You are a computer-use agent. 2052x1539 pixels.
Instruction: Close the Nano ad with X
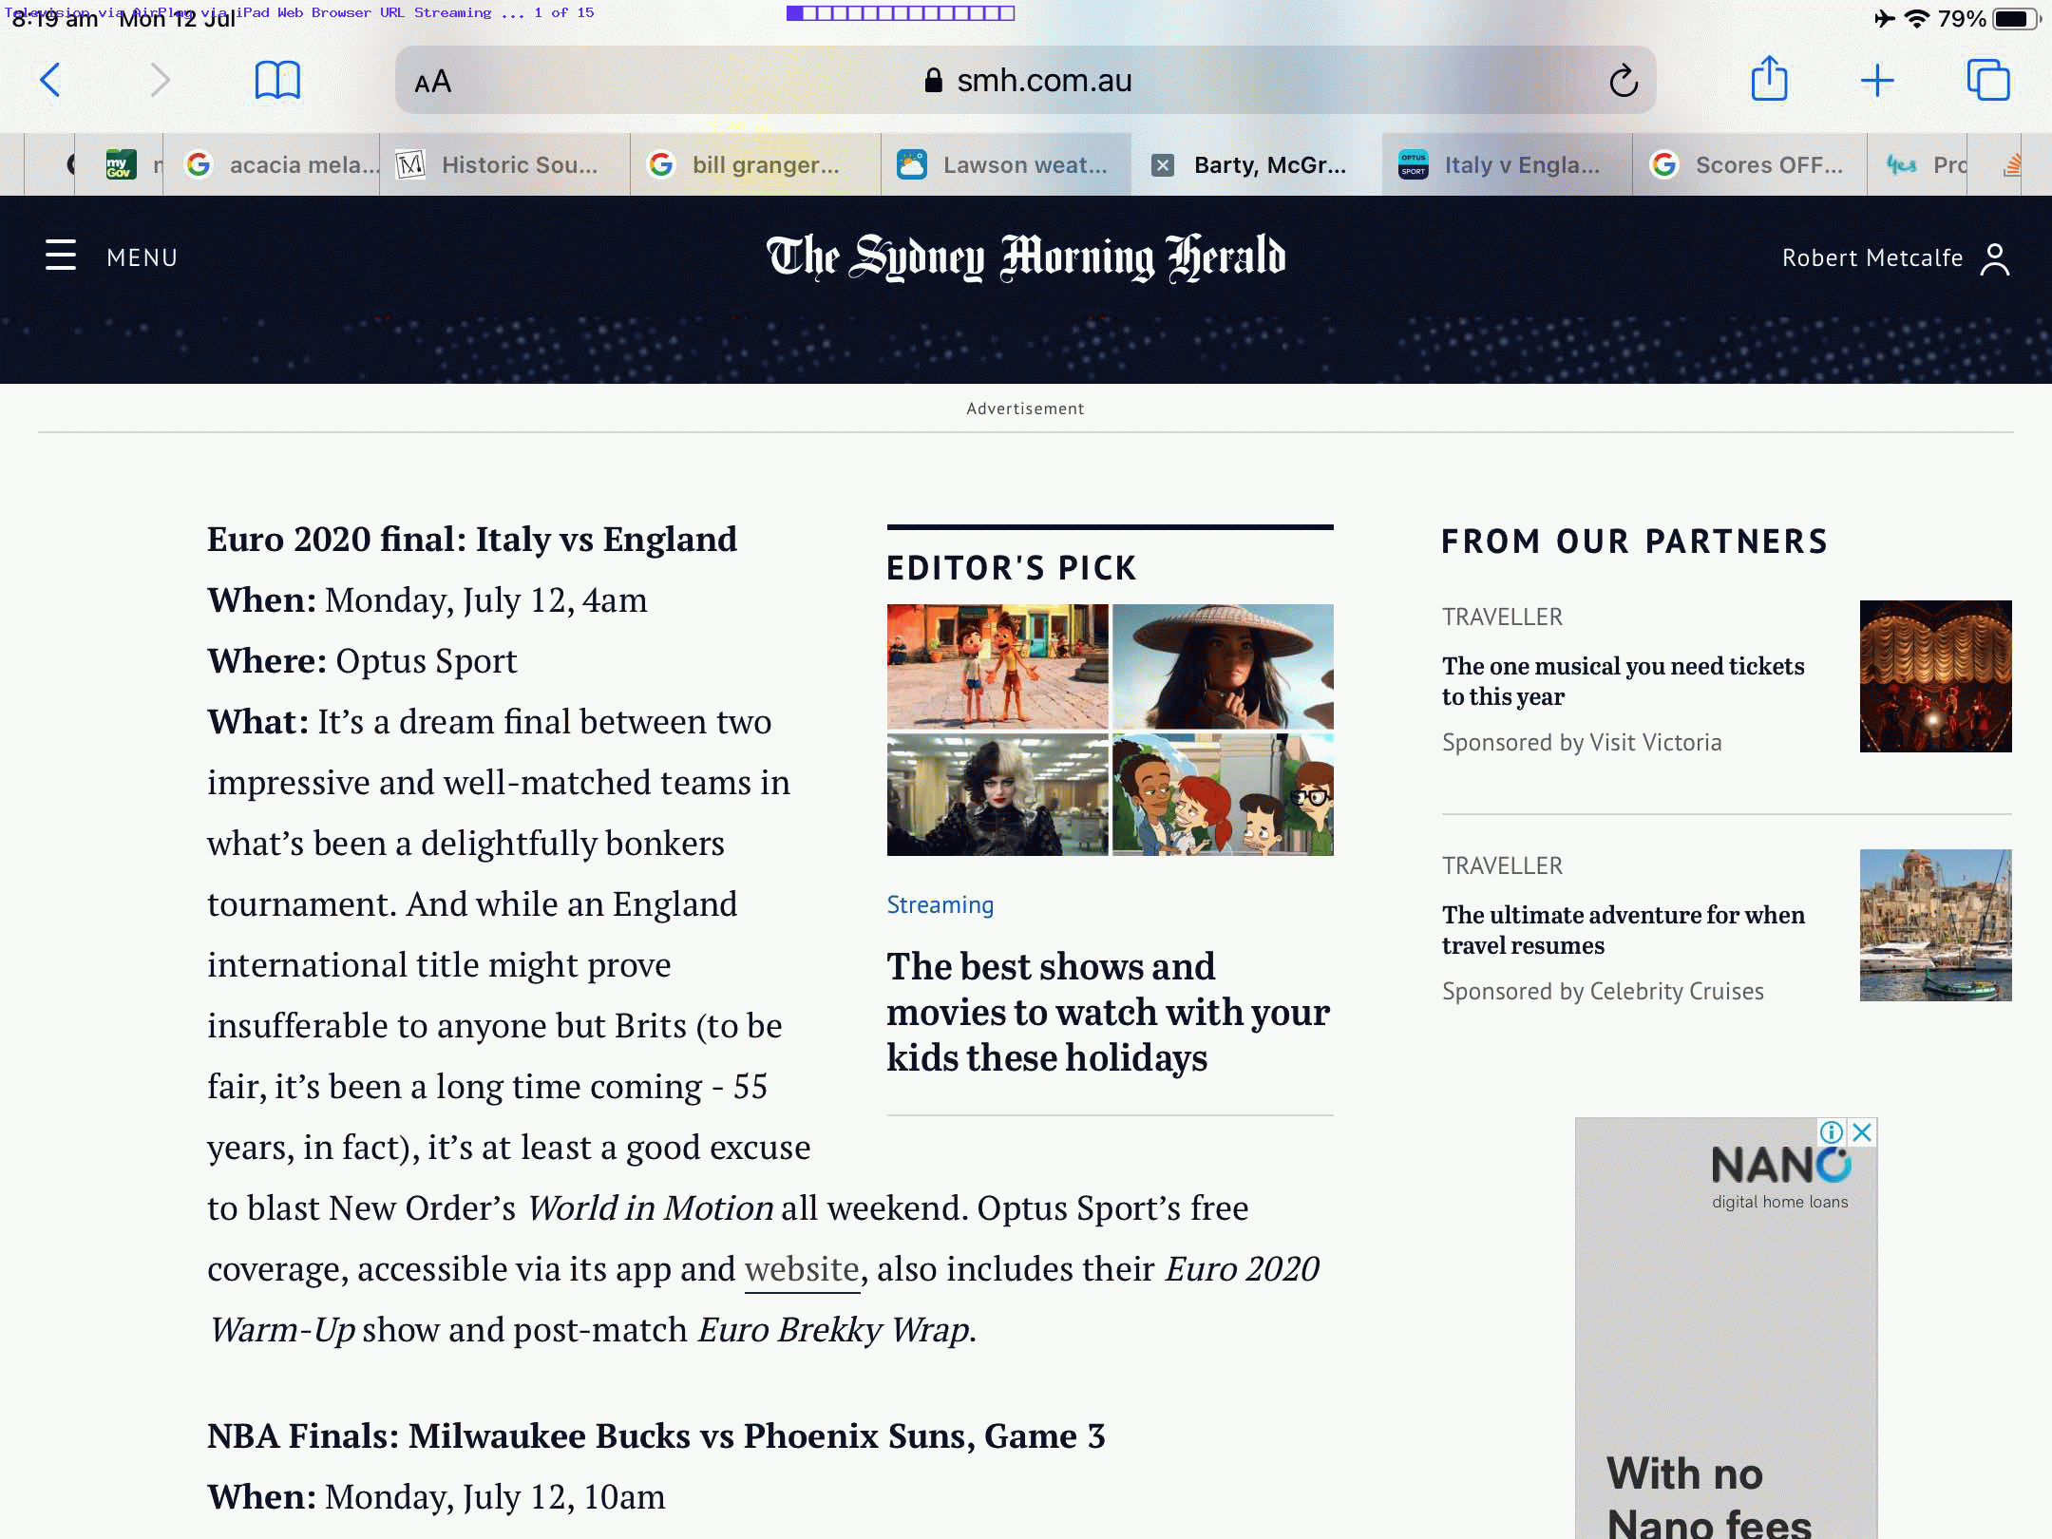[x=1863, y=1132]
